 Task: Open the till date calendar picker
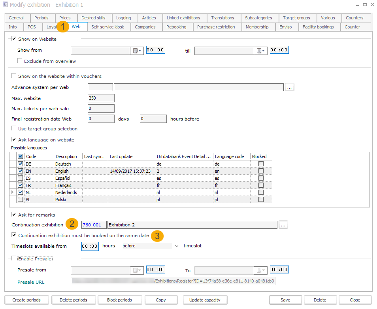[x=261, y=51]
